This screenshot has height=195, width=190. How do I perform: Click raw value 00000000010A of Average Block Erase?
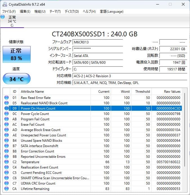click(169, 130)
